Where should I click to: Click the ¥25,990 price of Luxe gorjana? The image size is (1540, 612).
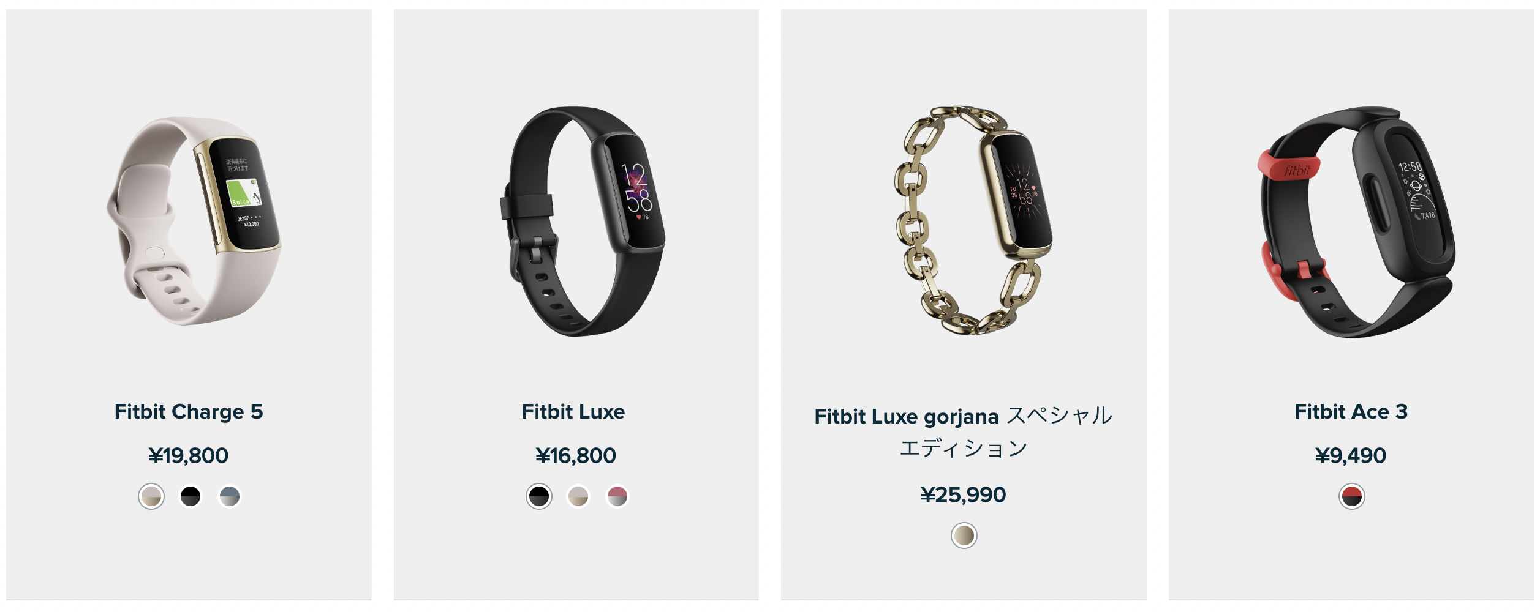pyautogui.click(x=964, y=495)
